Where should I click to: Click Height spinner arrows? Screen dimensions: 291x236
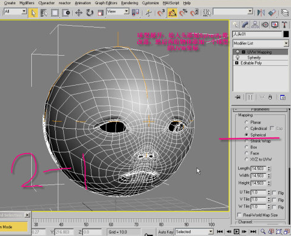269,183
